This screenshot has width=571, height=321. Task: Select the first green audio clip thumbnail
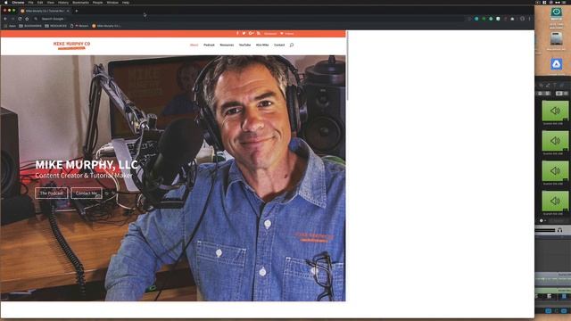(555, 111)
